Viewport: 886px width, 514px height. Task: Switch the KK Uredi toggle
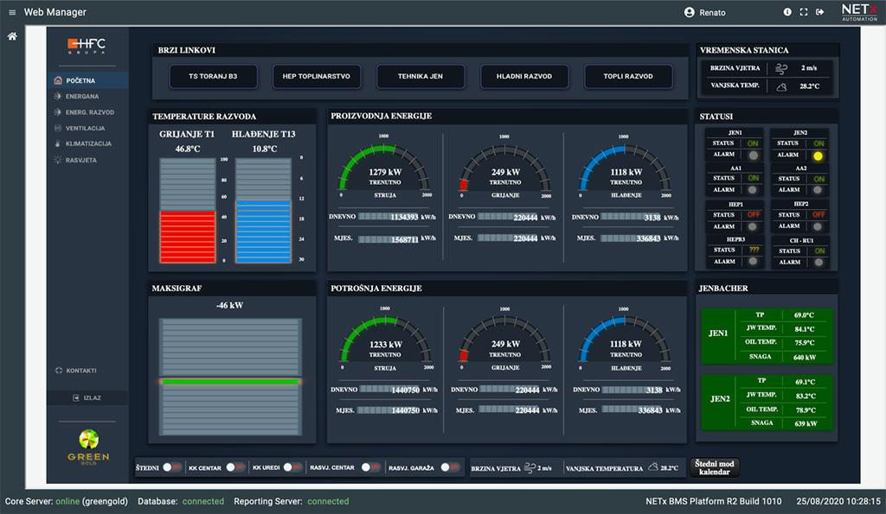point(292,467)
